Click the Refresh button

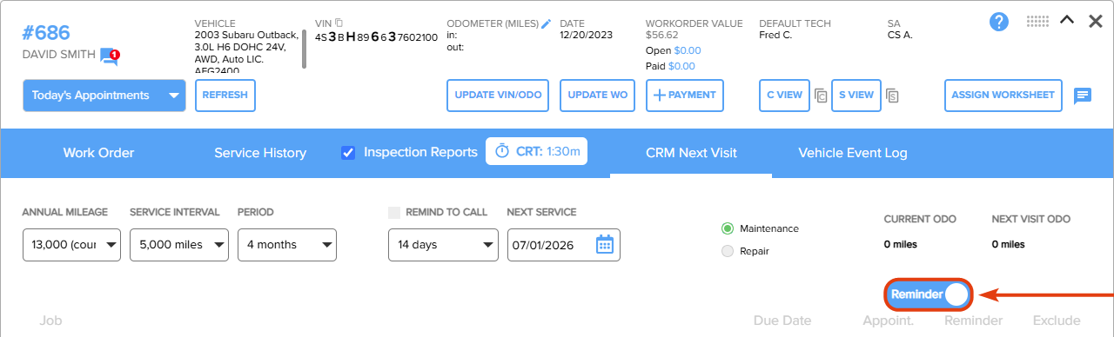tap(225, 96)
